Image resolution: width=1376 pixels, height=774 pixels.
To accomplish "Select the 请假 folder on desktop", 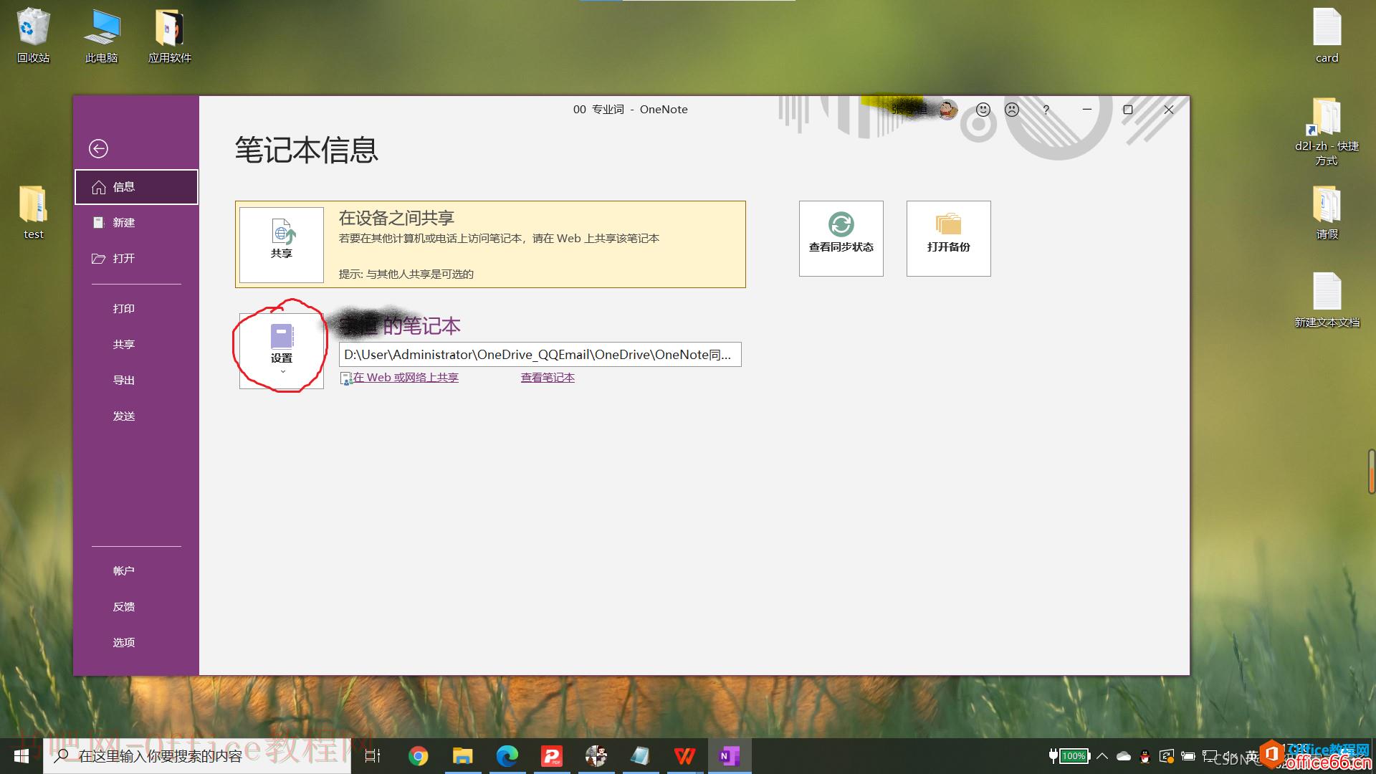I will pyautogui.click(x=1327, y=212).
